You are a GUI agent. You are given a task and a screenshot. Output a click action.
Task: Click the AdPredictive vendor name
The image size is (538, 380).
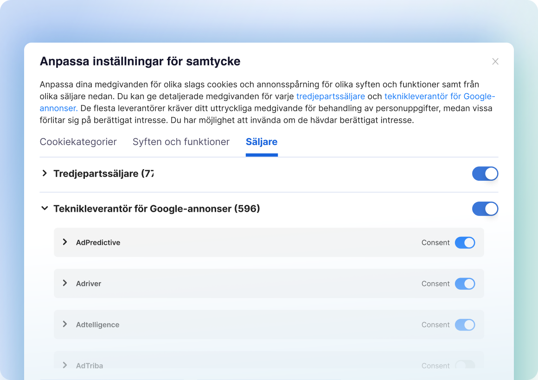click(x=98, y=242)
